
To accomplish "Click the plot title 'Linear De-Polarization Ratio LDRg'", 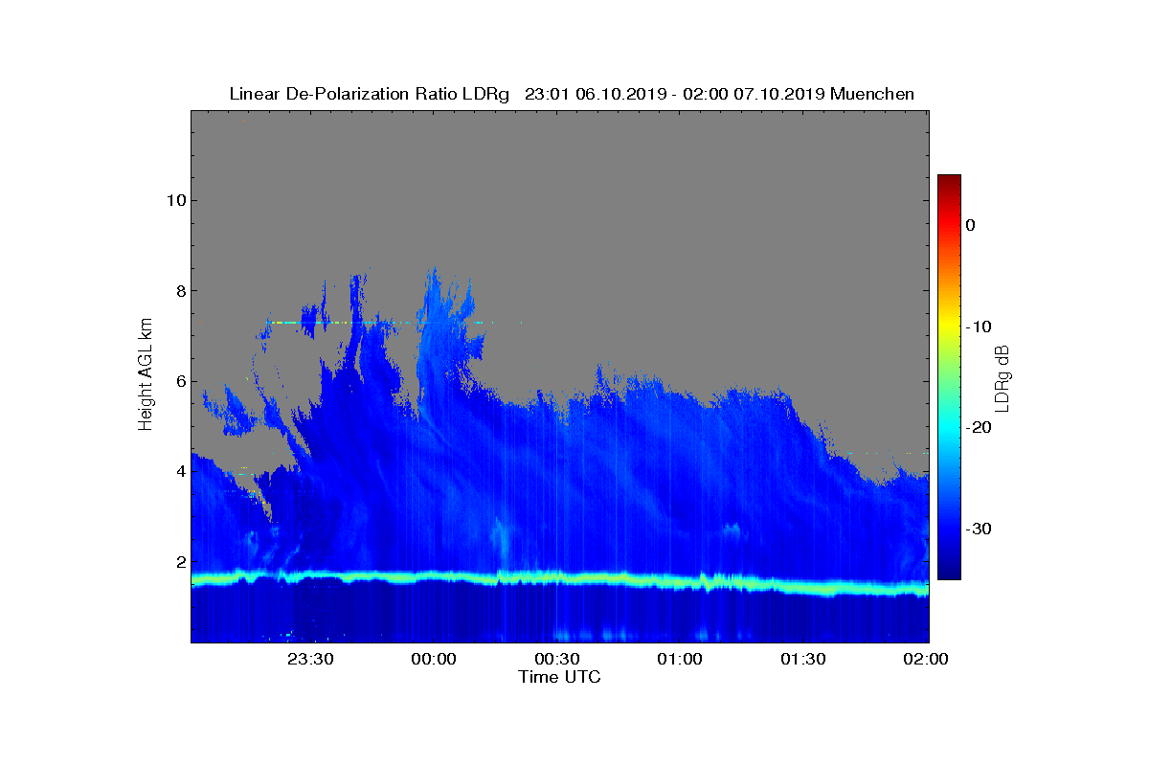I will click(370, 94).
